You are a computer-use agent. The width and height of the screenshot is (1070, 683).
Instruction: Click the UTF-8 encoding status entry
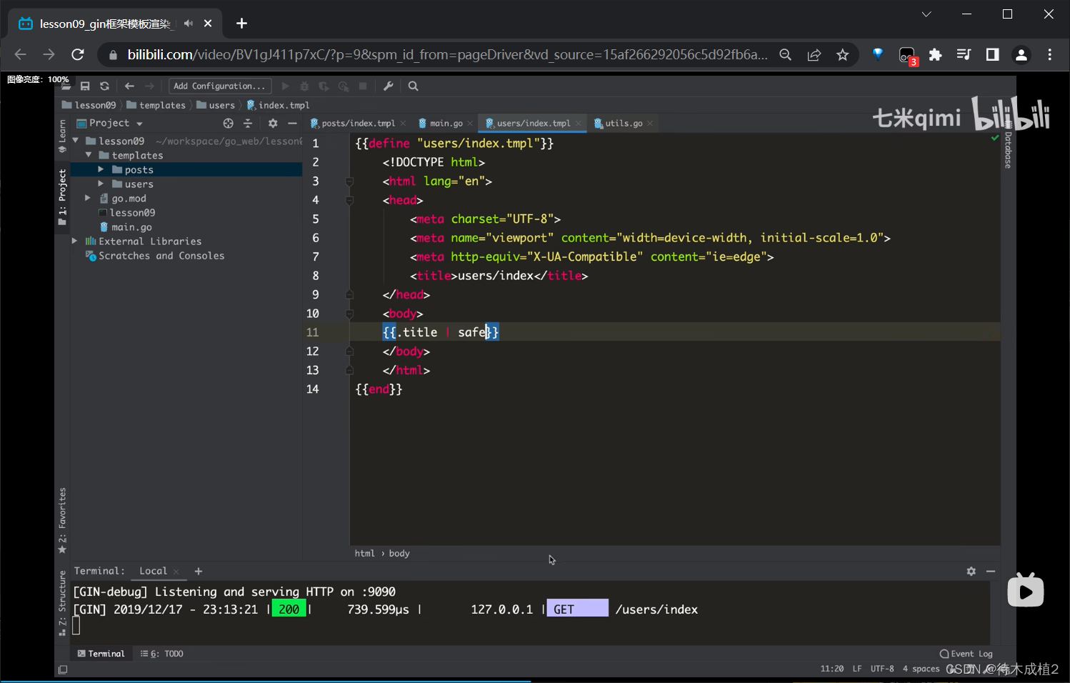[882, 669]
